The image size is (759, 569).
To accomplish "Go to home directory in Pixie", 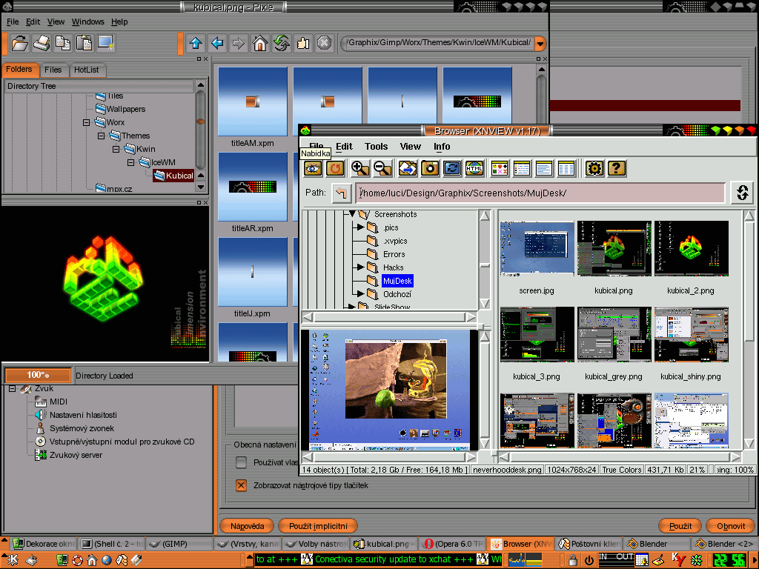I will coord(260,43).
